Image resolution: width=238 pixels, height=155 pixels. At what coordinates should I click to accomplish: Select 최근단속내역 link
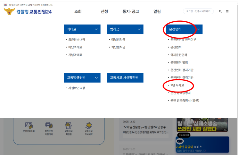[77, 40]
